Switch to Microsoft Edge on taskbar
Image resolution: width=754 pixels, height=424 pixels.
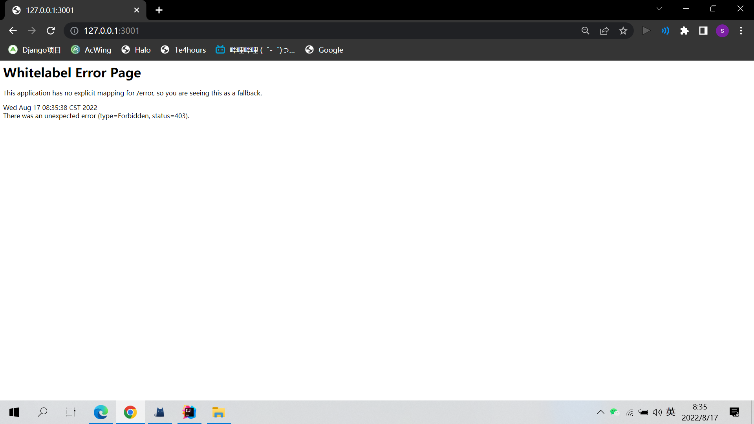click(101, 412)
